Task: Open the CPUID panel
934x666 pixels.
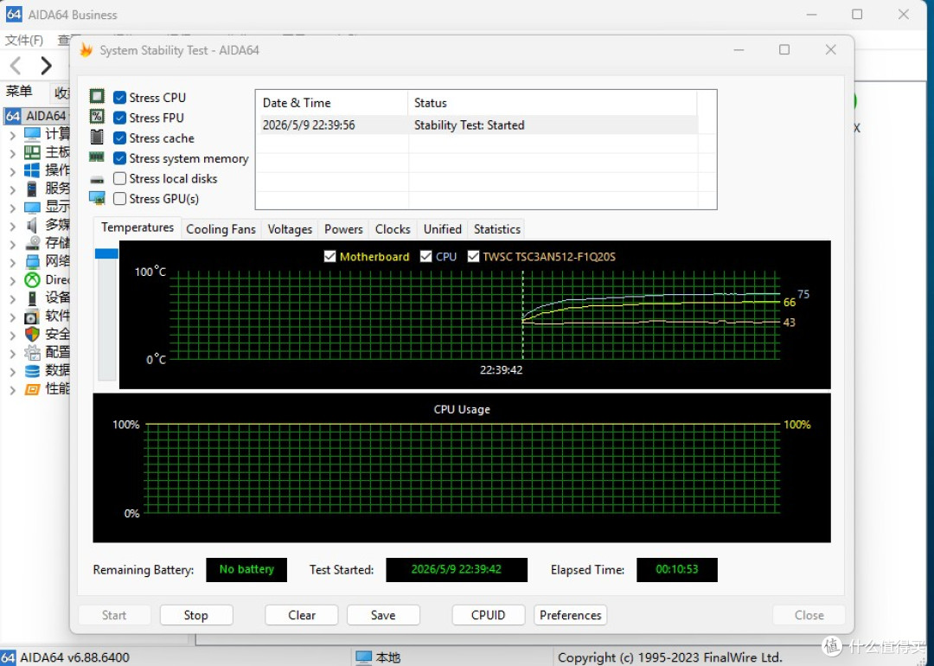Action: coord(489,615)
